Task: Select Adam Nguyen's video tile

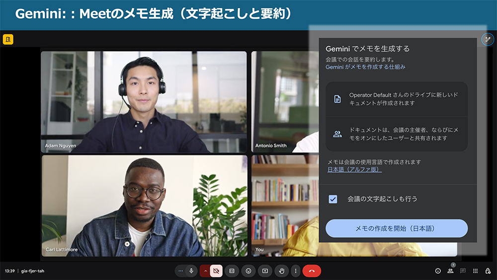Action: click(144, 102)
